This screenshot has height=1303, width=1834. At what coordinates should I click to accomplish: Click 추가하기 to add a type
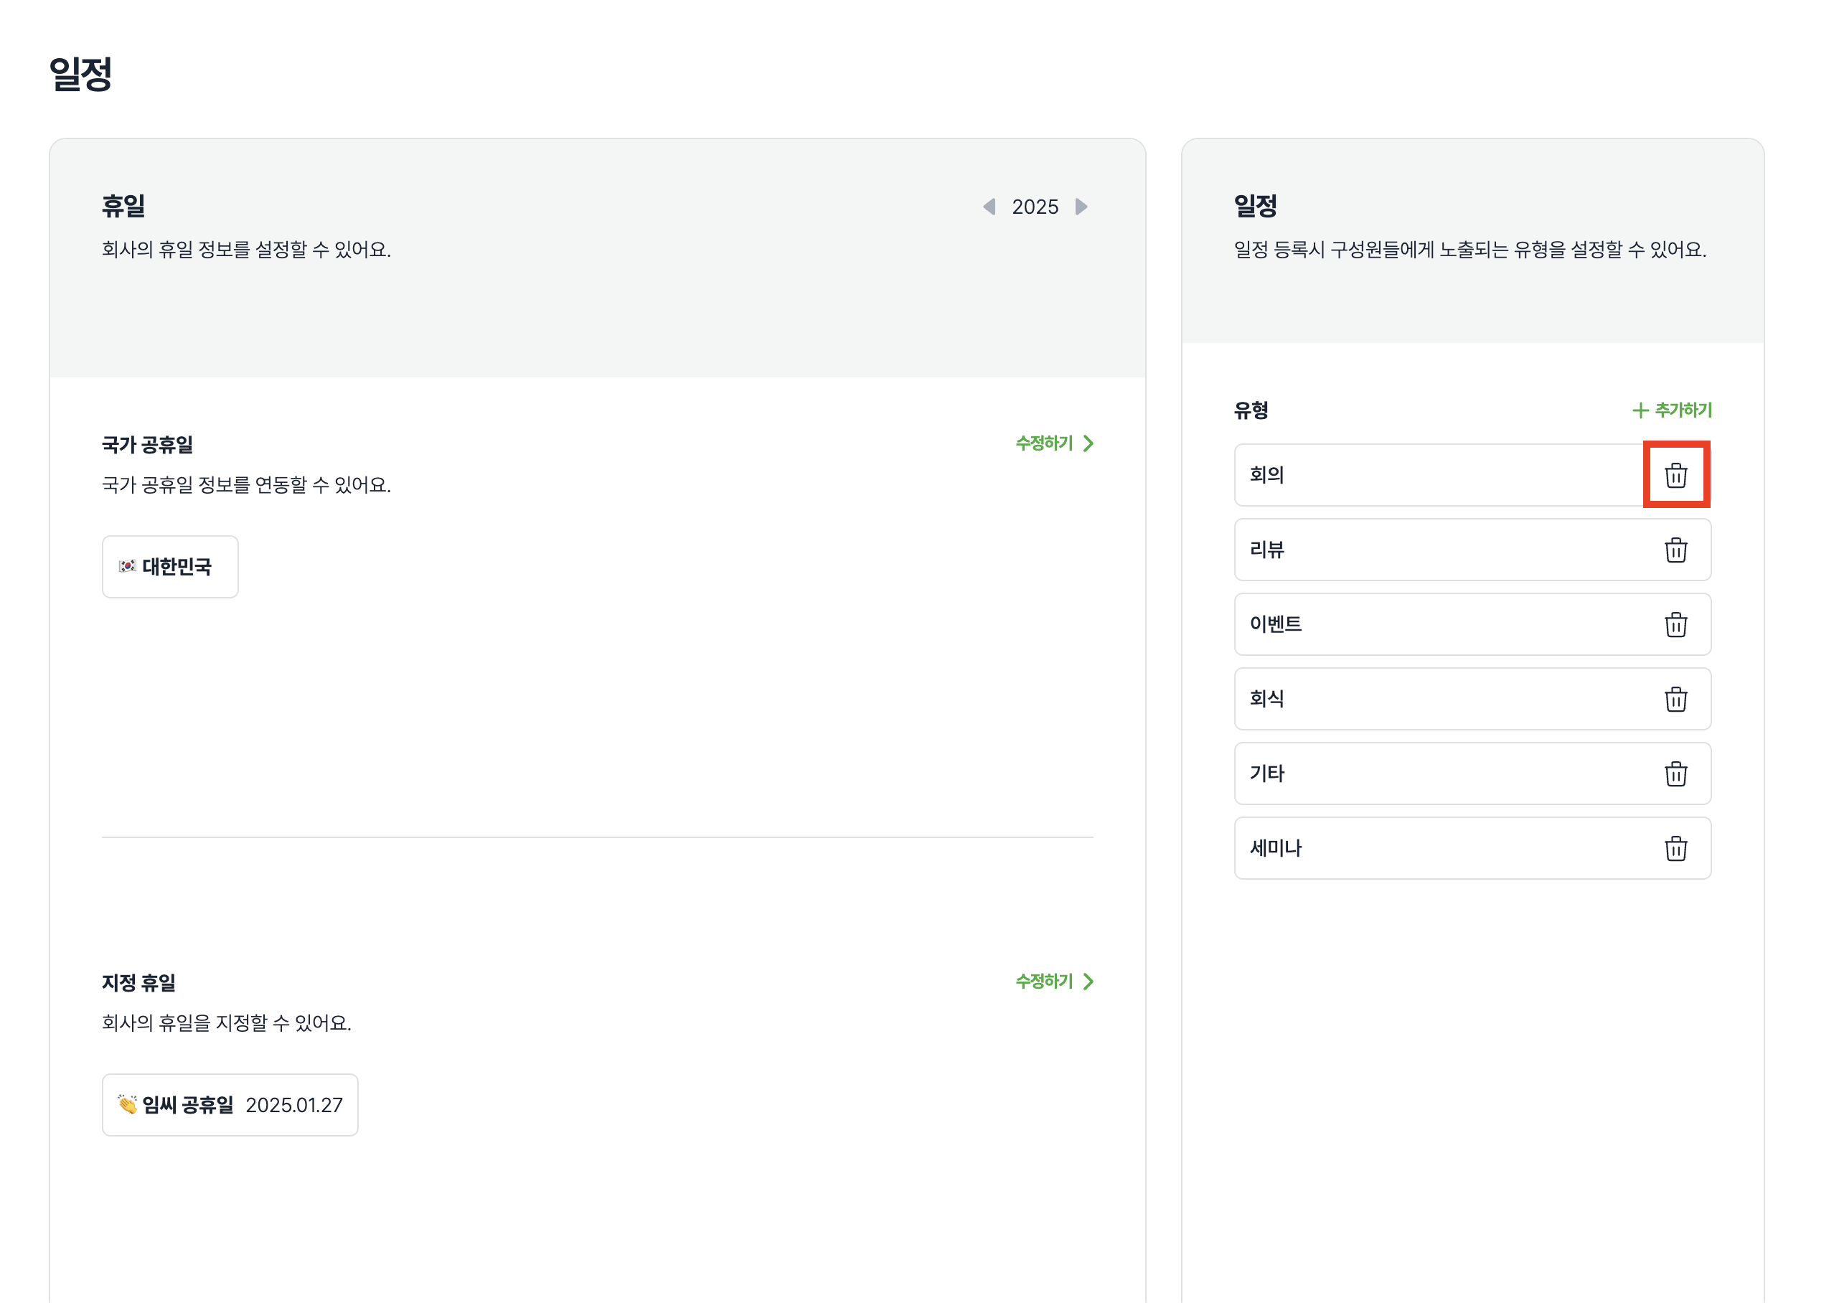pyautogui.click(x=1683, y=410)
